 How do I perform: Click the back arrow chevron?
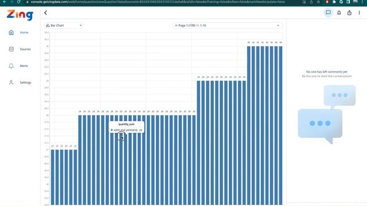click(46, 13)
